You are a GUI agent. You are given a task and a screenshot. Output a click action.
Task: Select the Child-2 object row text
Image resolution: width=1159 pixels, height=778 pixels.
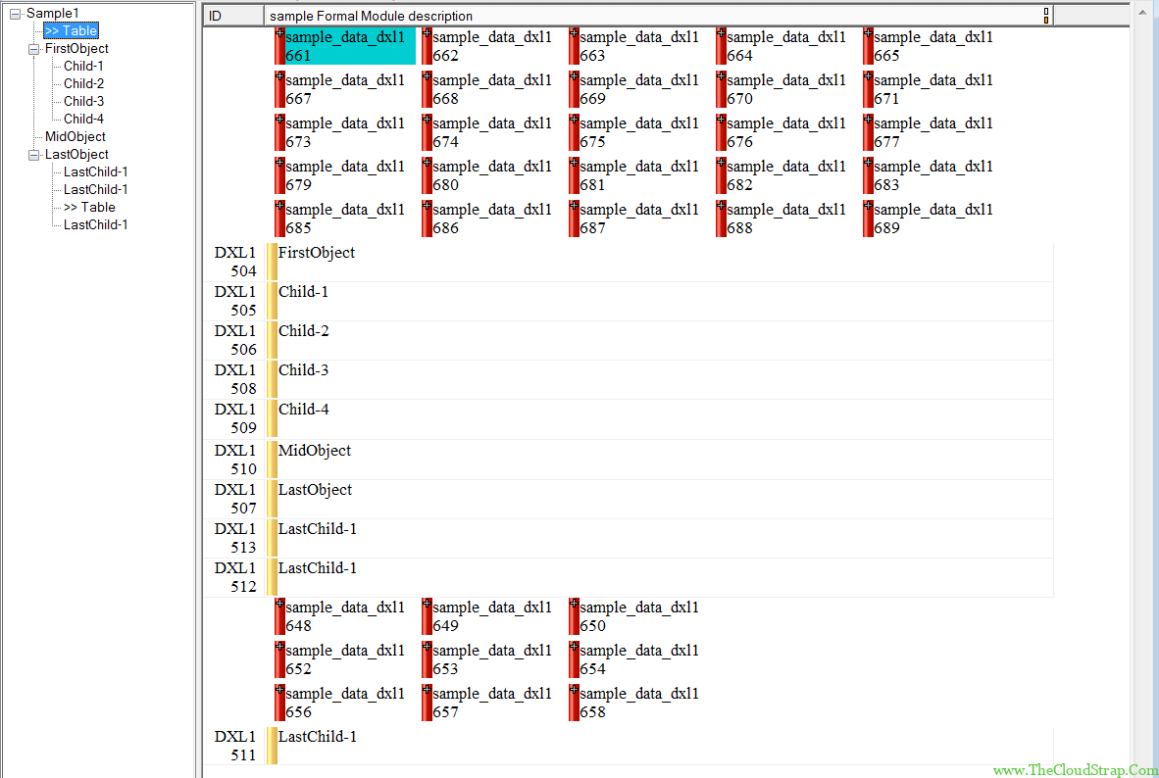click(x=304, y=331)
